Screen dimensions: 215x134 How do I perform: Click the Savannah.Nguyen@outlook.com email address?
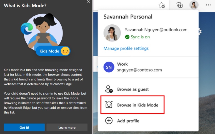(156, 30)
